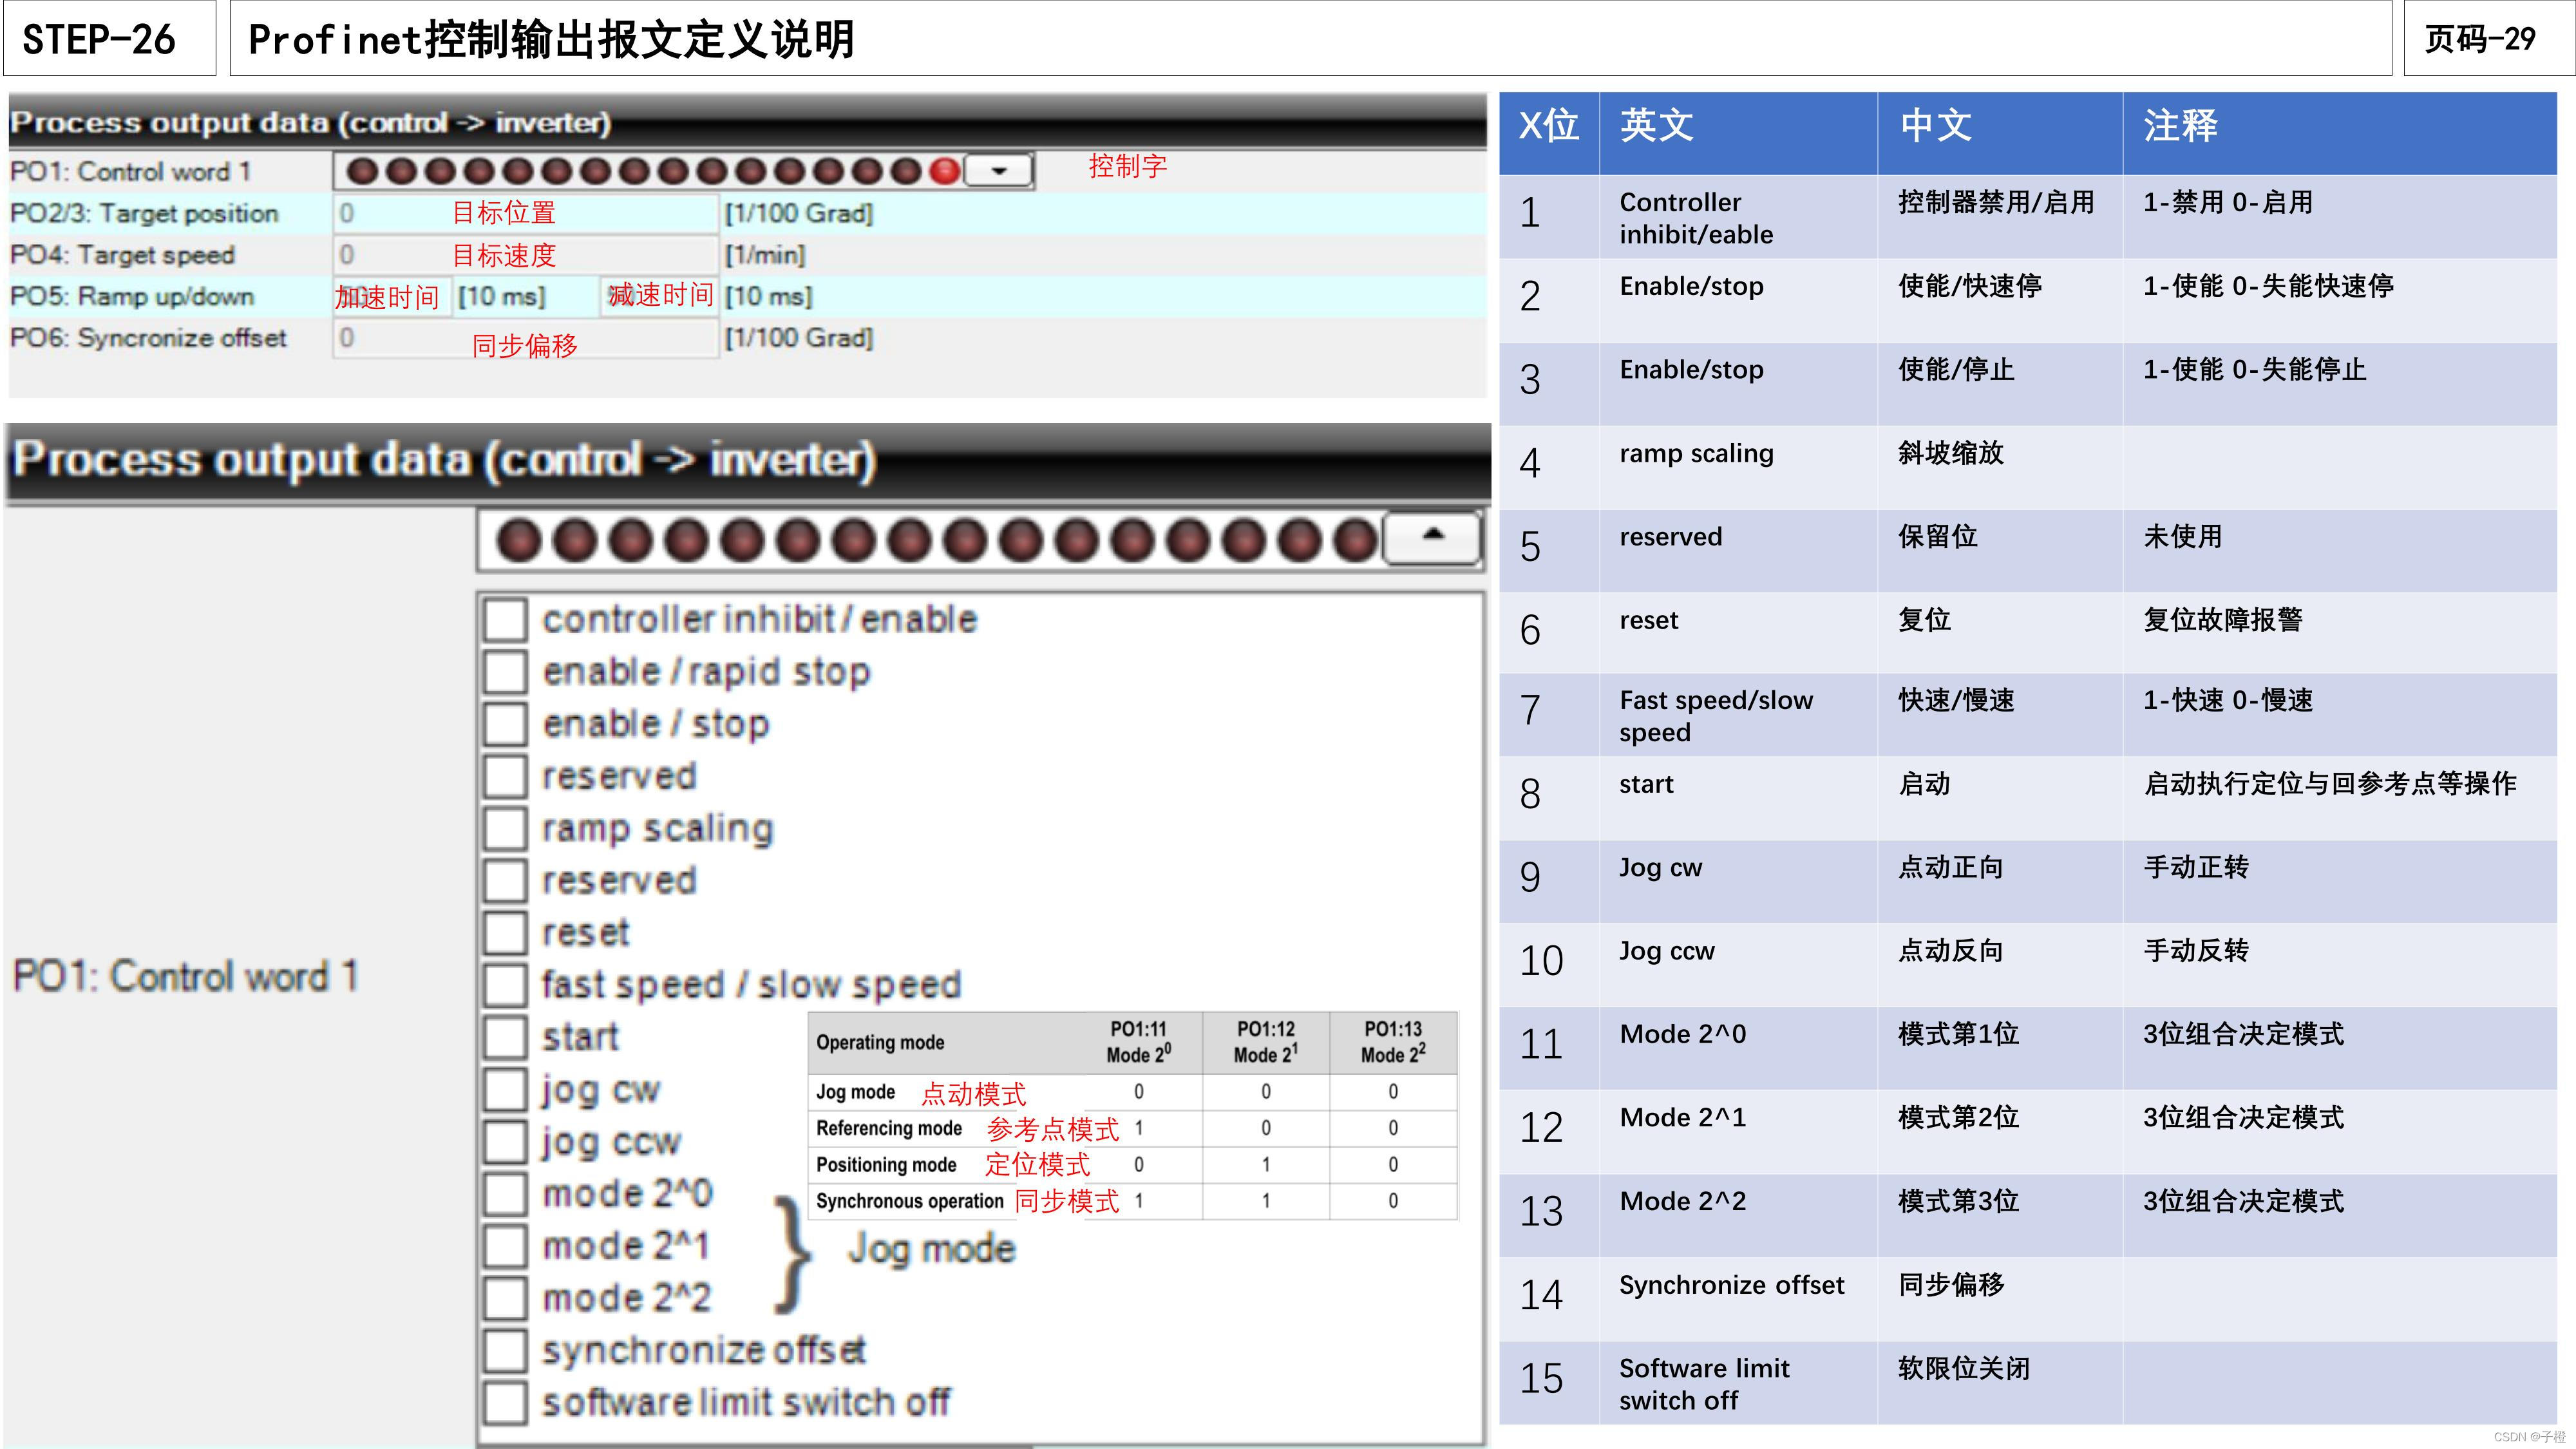Tick the 'synchronize offset' checkbox
The height and width of the screenshot is (1449, 2576).
[x=505, y=1350]
